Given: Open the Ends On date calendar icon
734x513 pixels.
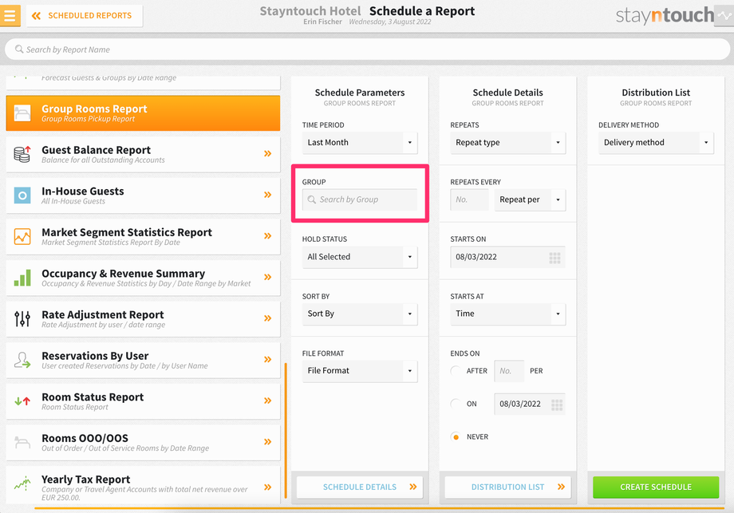Looking at the screenshot, I should tap(557, 404).
